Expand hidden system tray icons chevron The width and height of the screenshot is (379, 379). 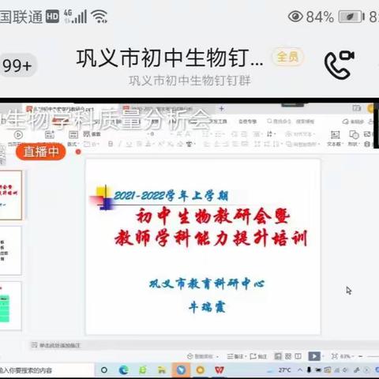click(300, 370)
